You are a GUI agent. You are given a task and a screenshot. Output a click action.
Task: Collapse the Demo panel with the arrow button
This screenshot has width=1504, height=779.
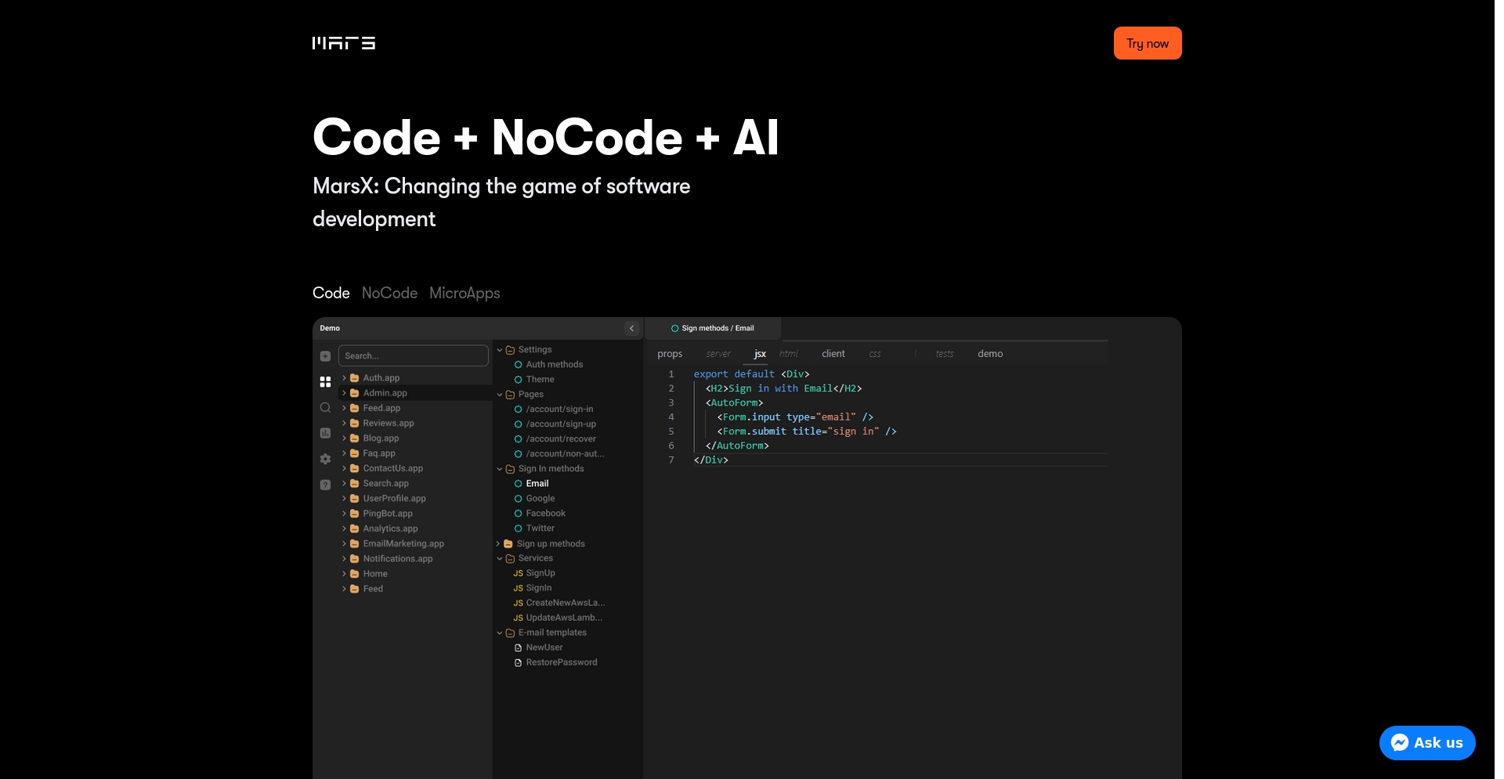(632, 328)
